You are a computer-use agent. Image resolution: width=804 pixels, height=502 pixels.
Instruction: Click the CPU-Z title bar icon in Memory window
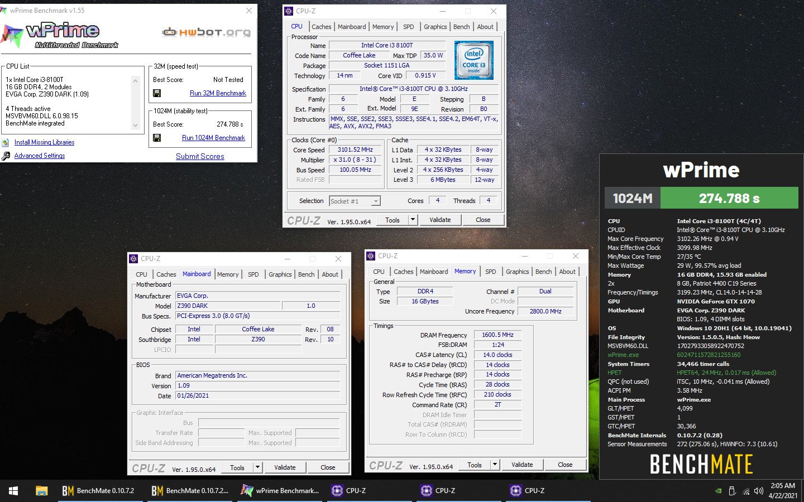pos(371,256)
